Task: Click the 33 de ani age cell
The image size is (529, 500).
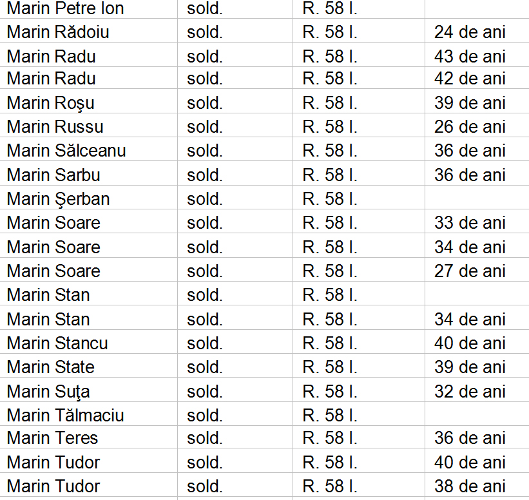Action: 470,223
